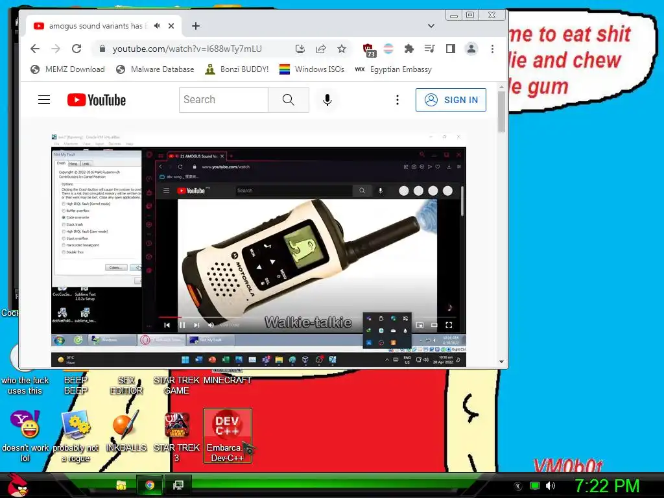This screenshot has width=664, height=498.
Task: Click the SIGN IN button
Action: click(x=451, y=100)
